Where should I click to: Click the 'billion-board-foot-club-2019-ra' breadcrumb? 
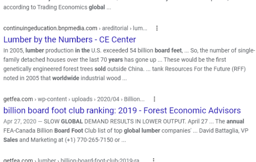pos(100,160)
